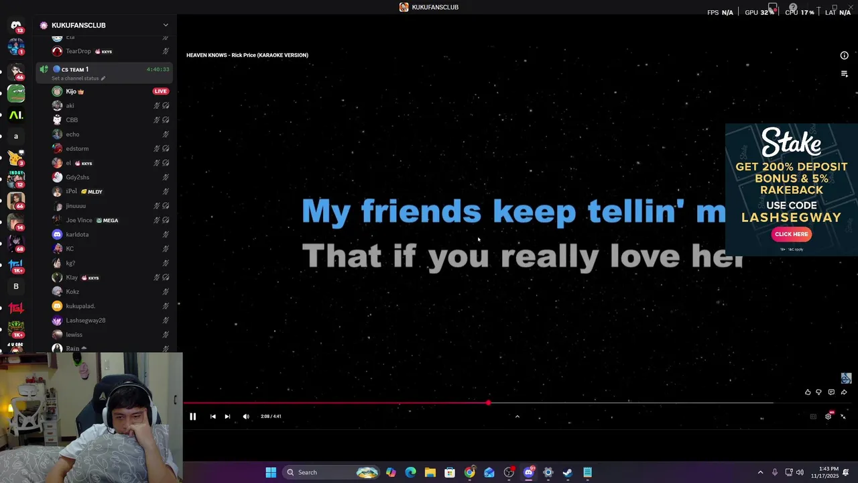The image size is (858, 483).
Task: Open the notifications bell in tray
Action: point(846,472)
